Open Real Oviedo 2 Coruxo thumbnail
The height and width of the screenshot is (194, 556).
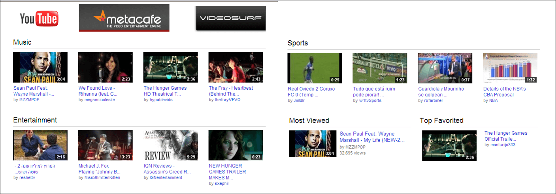point(315,68)
